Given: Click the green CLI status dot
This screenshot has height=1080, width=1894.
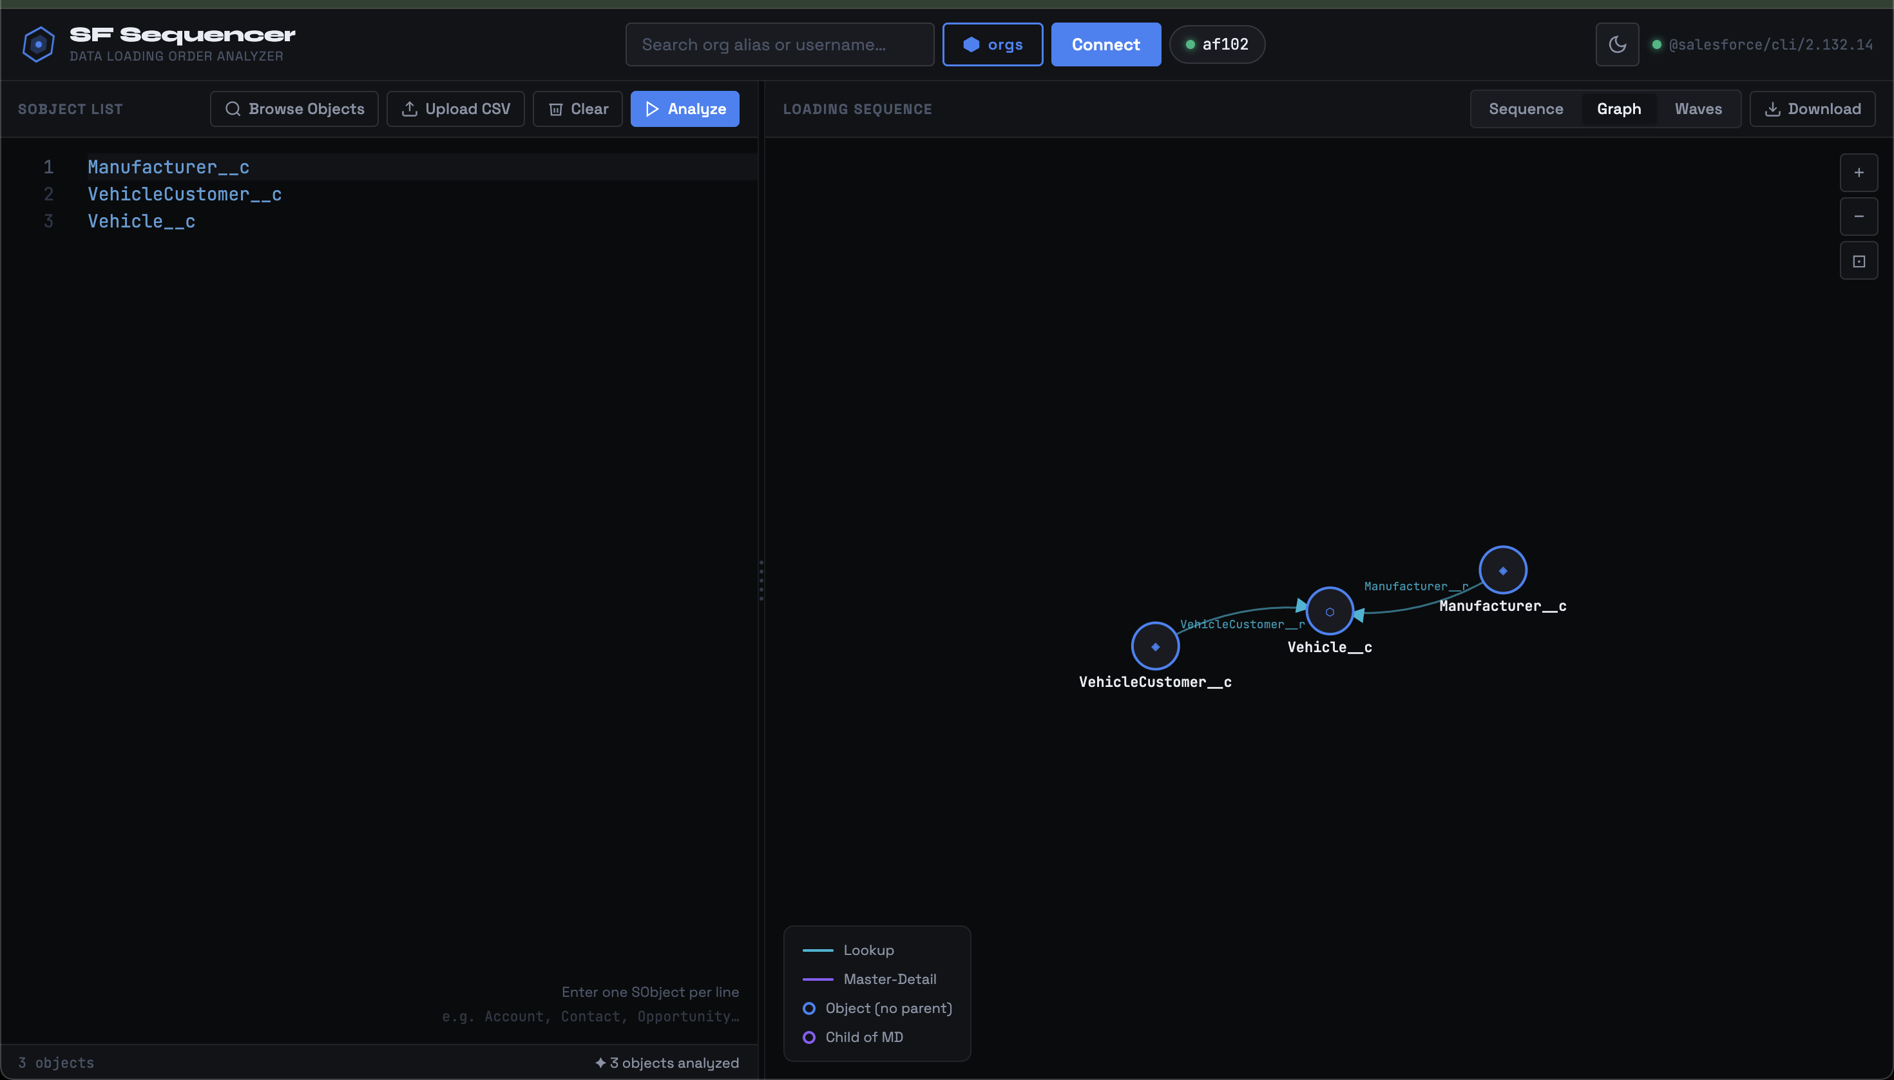Looking at the screenshot, I should [1656, 44].
